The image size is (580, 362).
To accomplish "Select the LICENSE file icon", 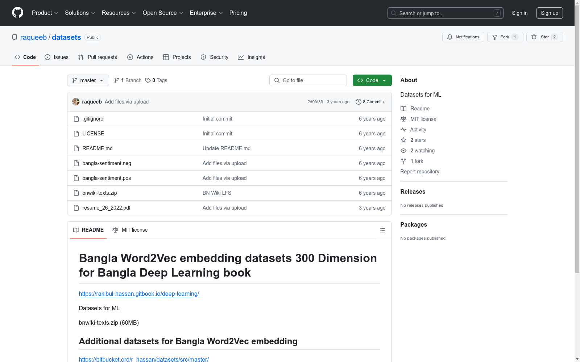I will 76,134.
